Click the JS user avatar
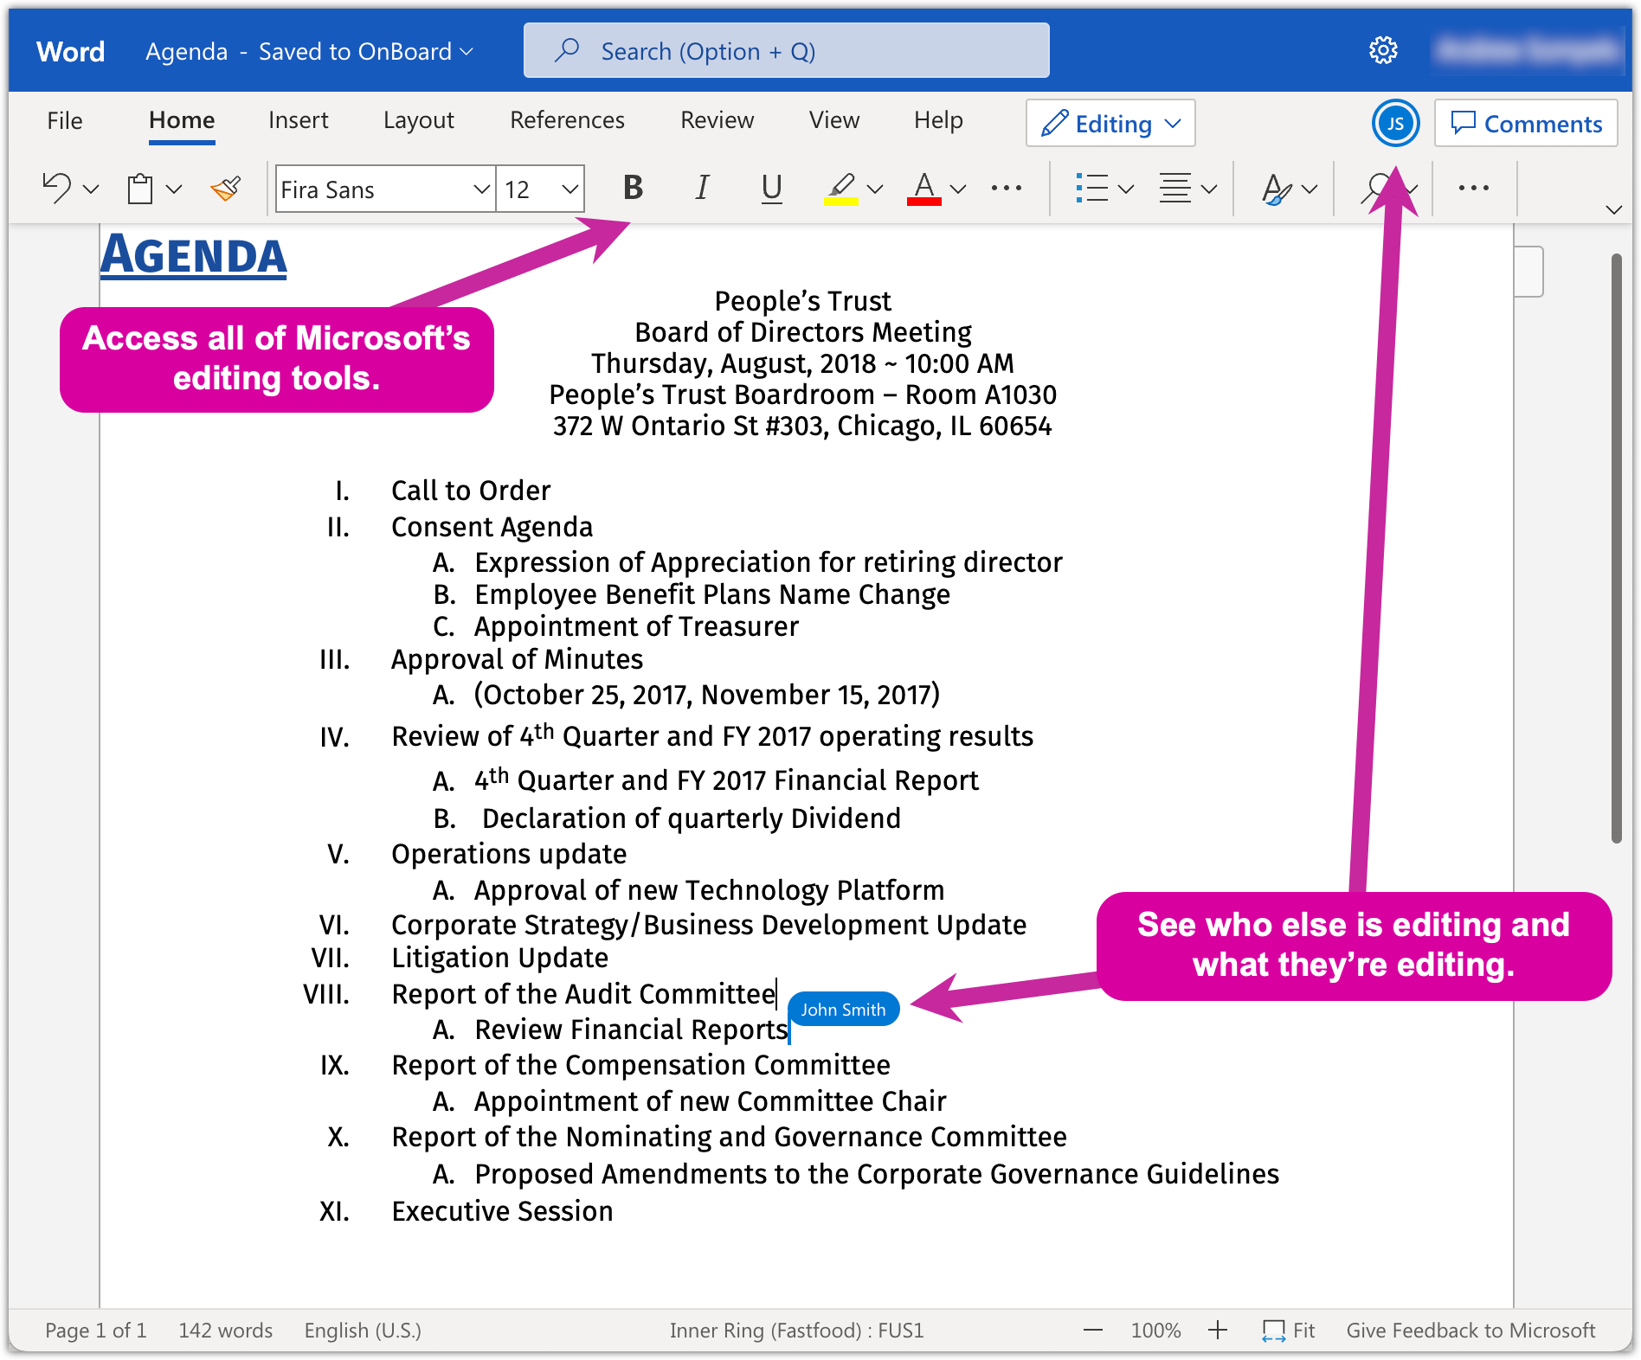 [1395, 124]
